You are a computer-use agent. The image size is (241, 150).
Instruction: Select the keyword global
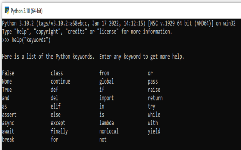point(107,82)
